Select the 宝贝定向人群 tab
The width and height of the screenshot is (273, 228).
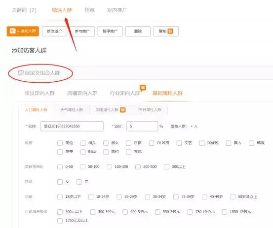(39, 93)
